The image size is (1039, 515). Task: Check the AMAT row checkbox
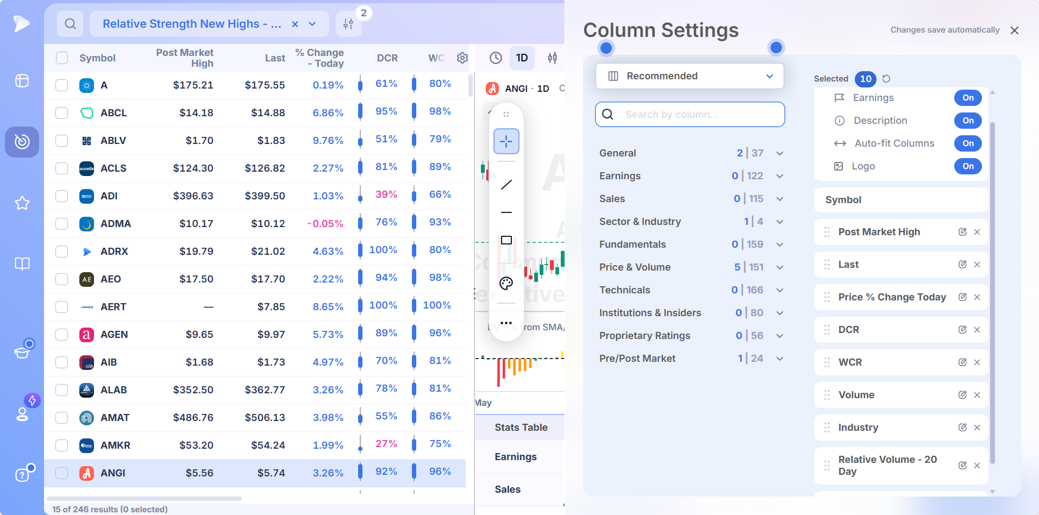[x=62, y=418]
